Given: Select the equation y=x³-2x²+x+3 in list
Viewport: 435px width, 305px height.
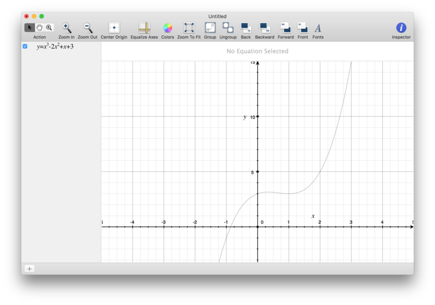Looking at the screenshot, I should pyautogui.click(x=55, y=46).
